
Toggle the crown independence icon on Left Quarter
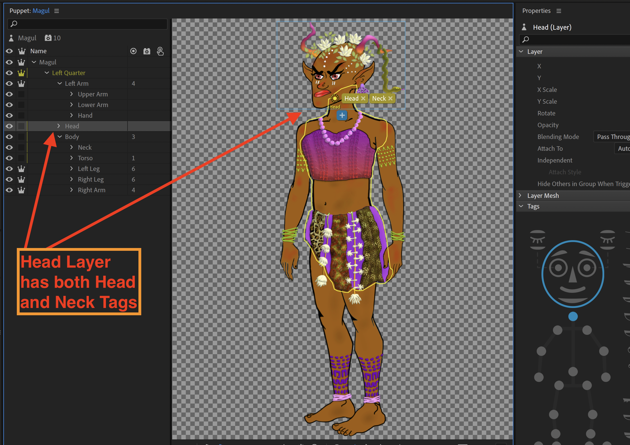pyautogui.click(x=21, y=73)
